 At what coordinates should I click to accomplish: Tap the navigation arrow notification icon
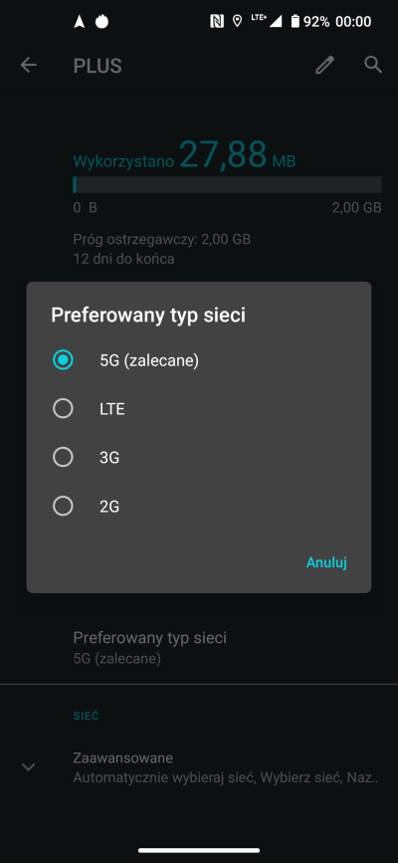80,22
